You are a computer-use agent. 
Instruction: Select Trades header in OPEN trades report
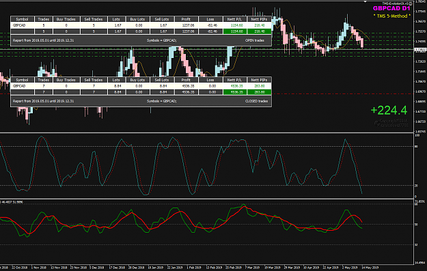[x=44, y=19]
